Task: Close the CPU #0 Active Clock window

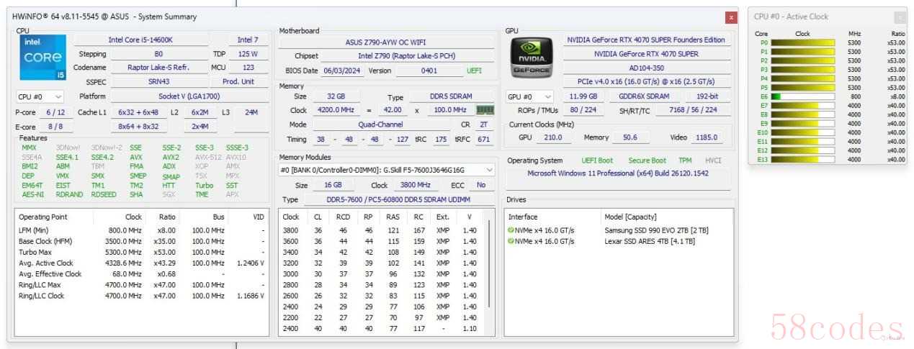Action: pos(900,17)
